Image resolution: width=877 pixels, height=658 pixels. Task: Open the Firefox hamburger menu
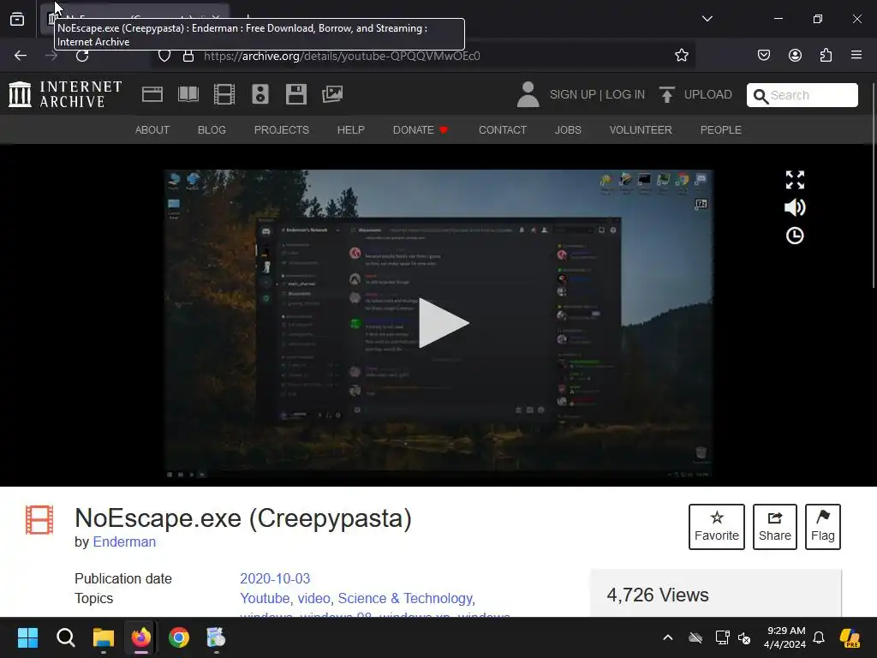[x=856, y=55]
